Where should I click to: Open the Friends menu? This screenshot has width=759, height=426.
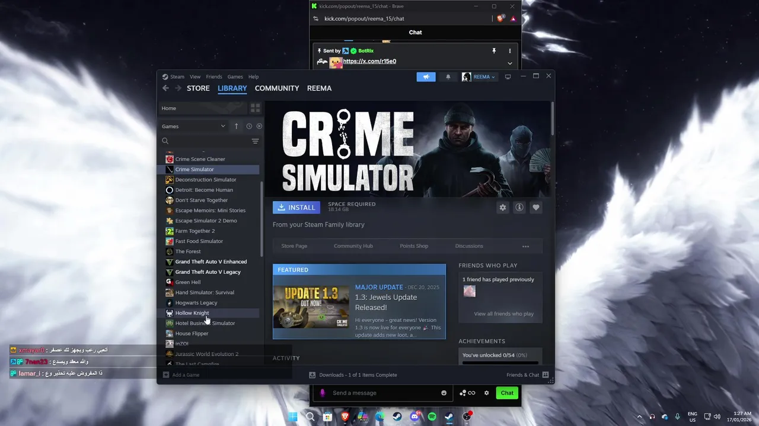(x=214, y=77)
